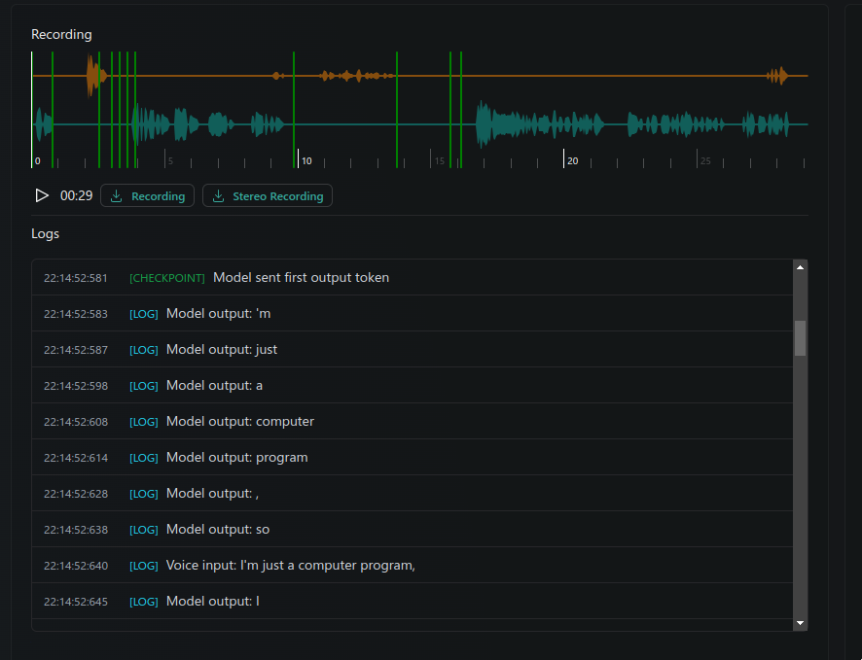Click timestamp 22:14:52:640

tap(76, 566)
